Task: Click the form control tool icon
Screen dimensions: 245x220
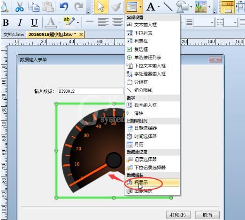Action: click(x=131, y=7)
